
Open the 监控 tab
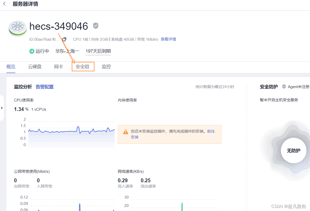point(106,66)
